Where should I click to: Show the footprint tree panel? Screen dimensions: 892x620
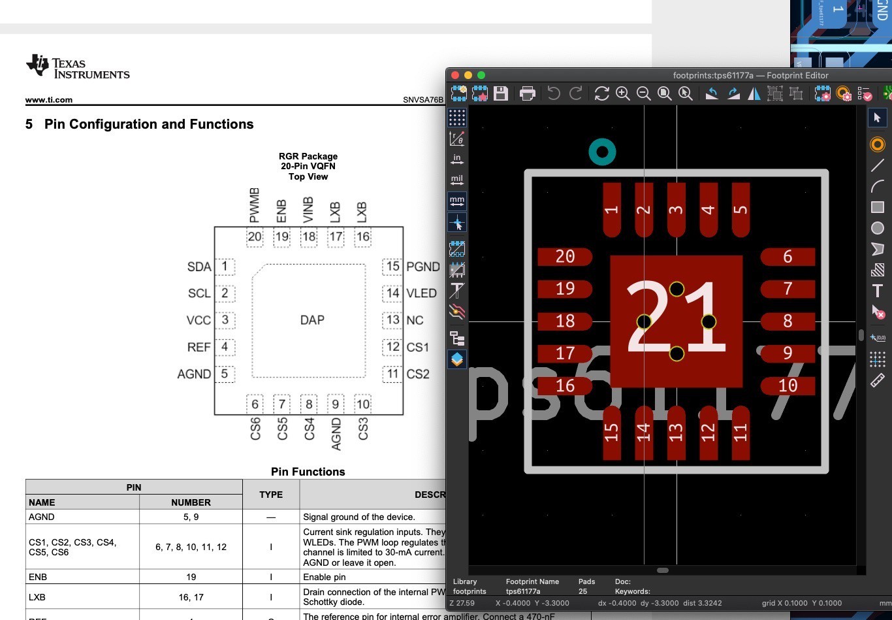coord(457,338)
